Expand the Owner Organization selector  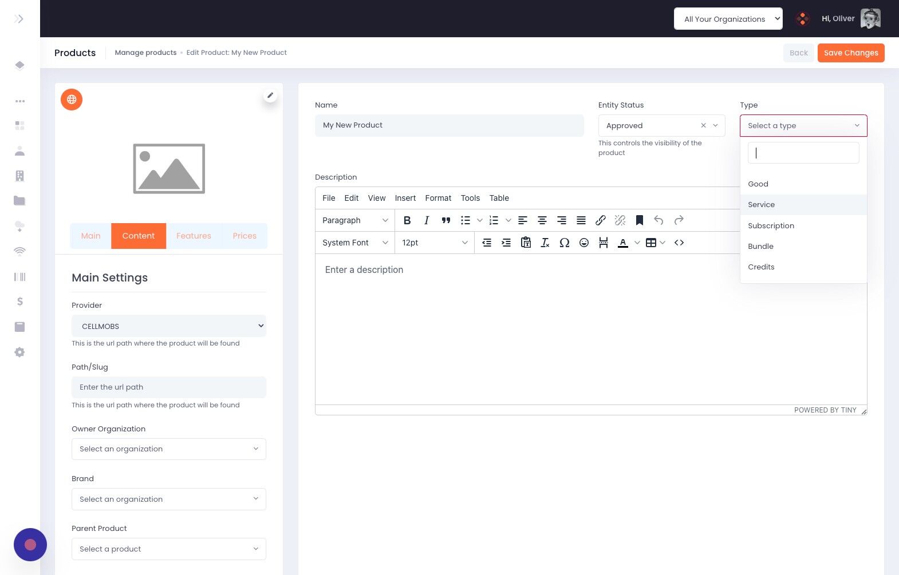tap(169, 449)
